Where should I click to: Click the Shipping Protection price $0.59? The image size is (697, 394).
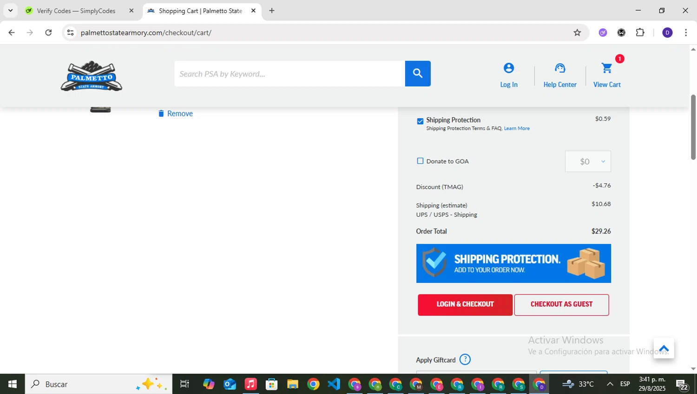(603, 119)
